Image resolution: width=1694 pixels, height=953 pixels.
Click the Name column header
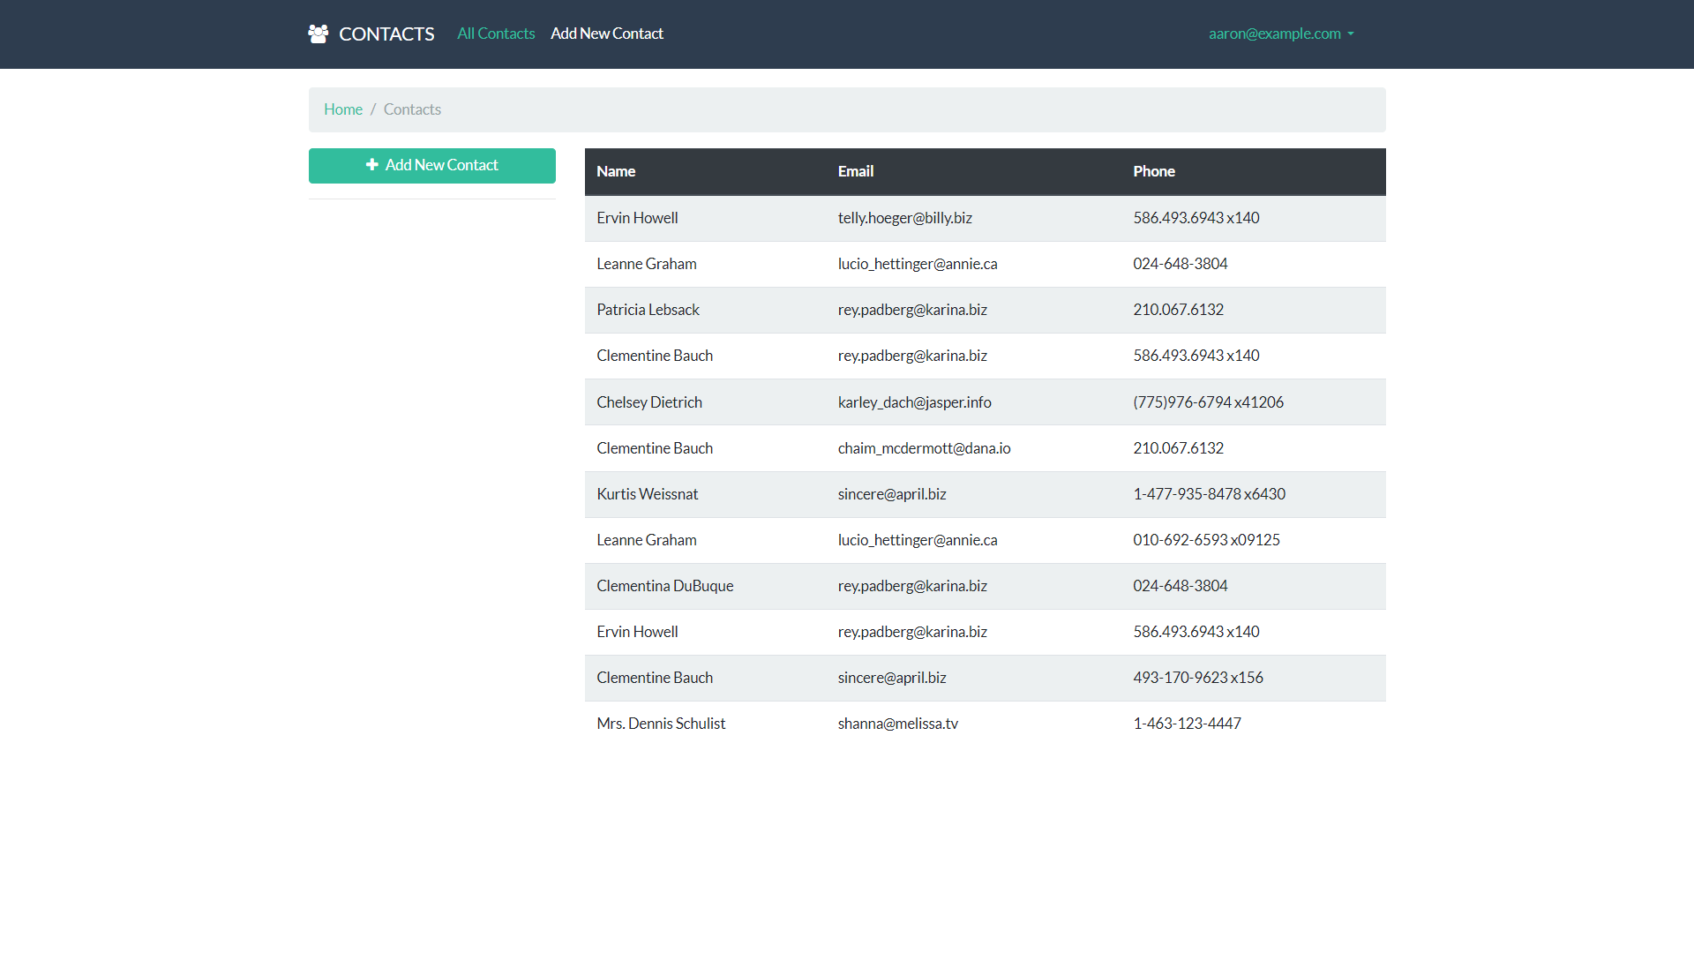616,171
